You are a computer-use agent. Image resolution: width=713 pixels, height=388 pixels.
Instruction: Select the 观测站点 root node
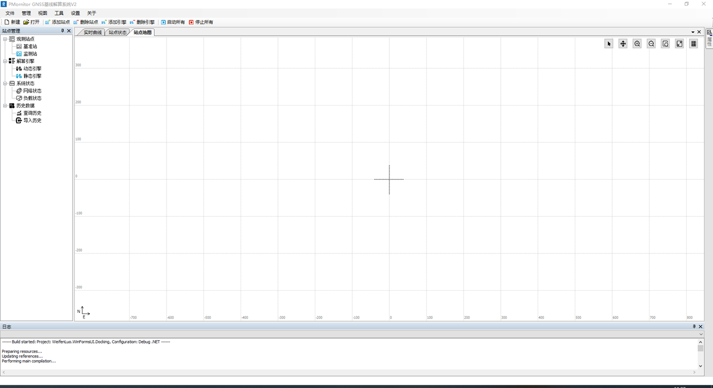(x=25, y=39)
